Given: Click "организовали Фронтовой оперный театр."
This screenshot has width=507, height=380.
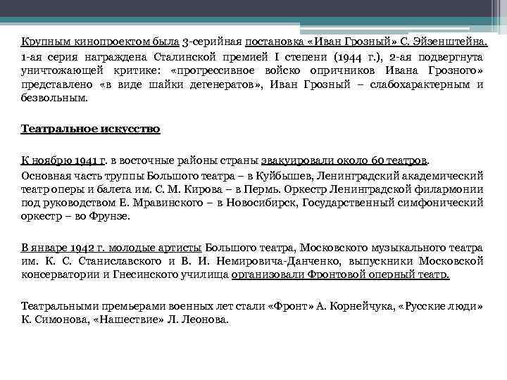Looking at the screenshot, I should (x=341, y=274).
